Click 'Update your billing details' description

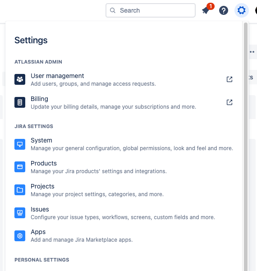(113, 107)
